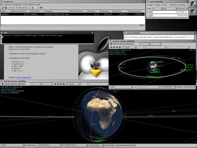197x148 pixels.
Task: Click the integrator column header
Action: click(57, 11)
